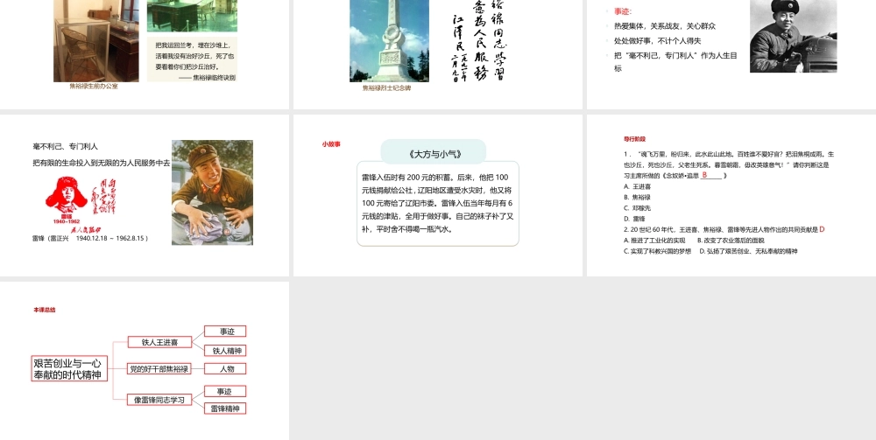876x440 pixels.
Task: Click the 事迹 box above 铁人精神
Action: pos(225,332)
